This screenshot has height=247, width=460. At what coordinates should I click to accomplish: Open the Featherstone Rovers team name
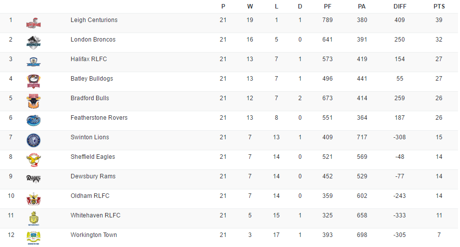point(99,118)
